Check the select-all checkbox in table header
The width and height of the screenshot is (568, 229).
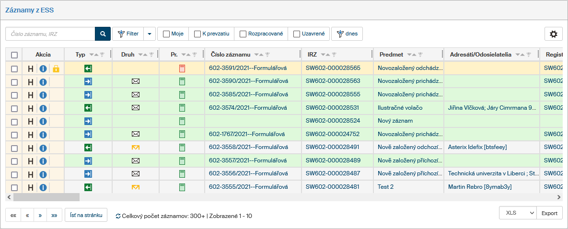point(14,55)
